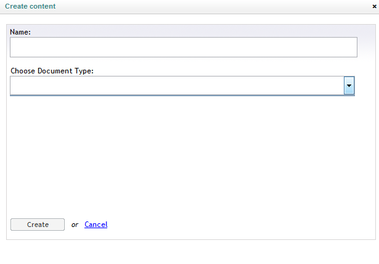
Task: Close the Create content dialog
Action: click(375, 7)
